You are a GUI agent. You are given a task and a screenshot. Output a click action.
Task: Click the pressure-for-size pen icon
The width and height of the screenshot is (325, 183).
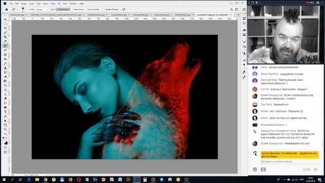pos(124,9)
